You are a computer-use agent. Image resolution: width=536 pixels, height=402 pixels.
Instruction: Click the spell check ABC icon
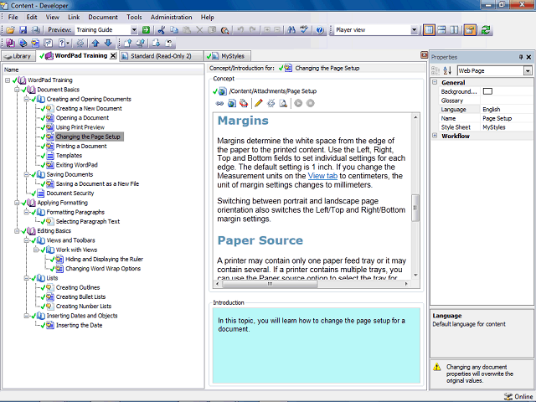(304, 30)
